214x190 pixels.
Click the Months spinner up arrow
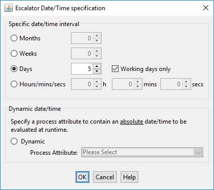tap(97, 36)
